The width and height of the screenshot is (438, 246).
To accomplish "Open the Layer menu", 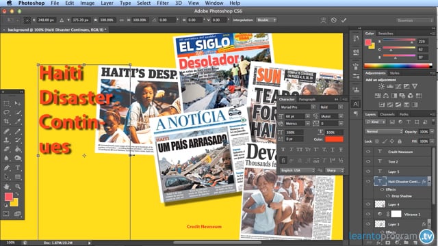I will pyautogui.click(x=107, y=3).
